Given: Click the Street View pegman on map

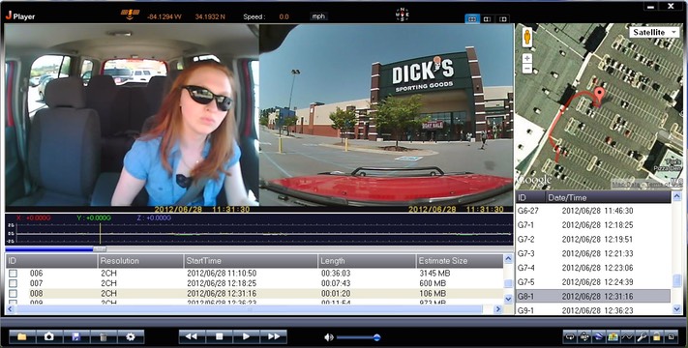Looking at the screenshot, I should (527, 38).
